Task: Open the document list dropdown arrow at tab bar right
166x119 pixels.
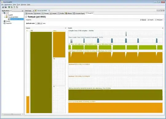Action: coord(161,10)
